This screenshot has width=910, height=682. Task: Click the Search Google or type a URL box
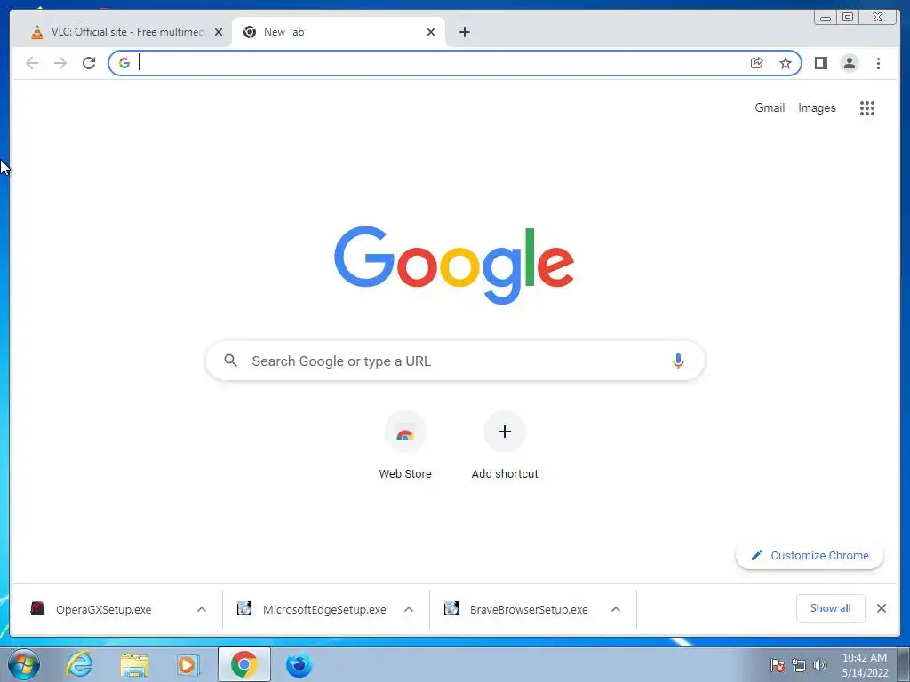[456, 361]
